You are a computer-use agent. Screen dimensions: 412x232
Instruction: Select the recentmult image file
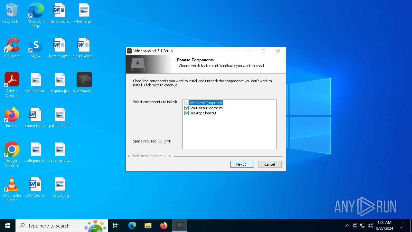[x=60, y=153]
